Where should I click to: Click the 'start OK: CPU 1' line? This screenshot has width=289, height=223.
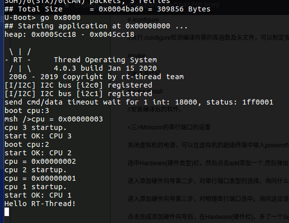[x=38, y=196]
